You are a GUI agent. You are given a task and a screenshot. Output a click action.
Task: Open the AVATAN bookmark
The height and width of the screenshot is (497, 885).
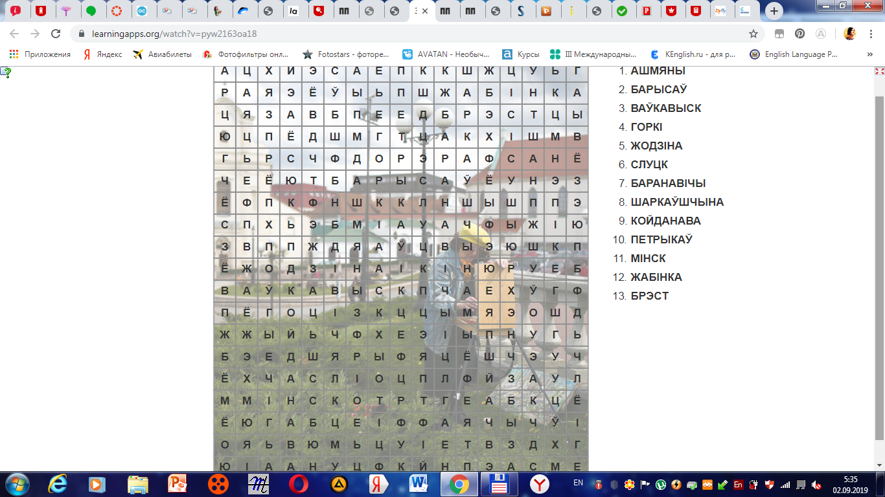(446, 54)
